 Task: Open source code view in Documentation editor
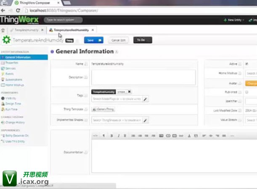95,136
